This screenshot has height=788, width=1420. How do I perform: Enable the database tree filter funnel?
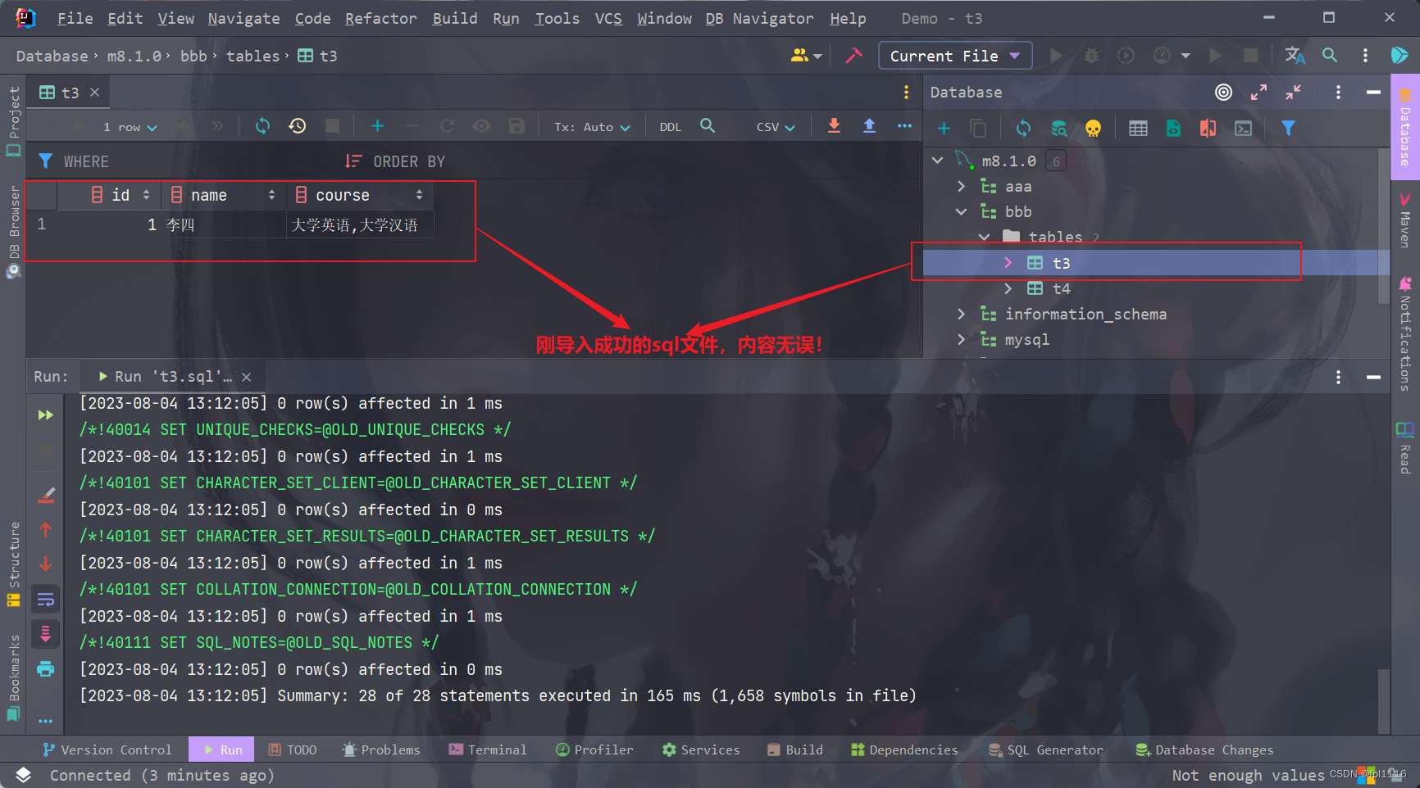[1290, 128]
